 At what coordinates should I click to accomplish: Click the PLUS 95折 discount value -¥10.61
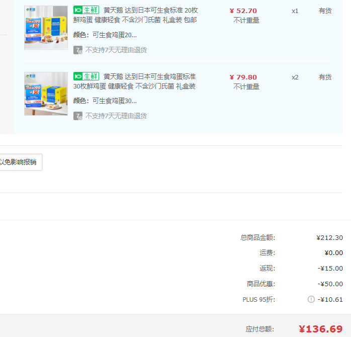pyautogui.click(x=330, y=299)
